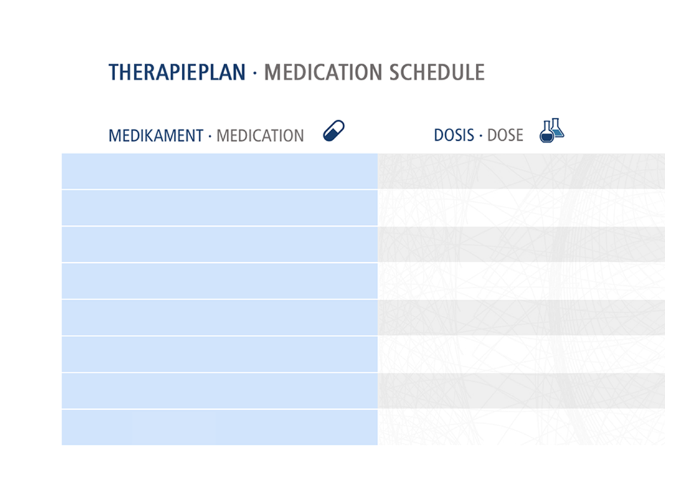Click the seventh medication name field
The image size is (685, 502).
click(x=219, y=391)
